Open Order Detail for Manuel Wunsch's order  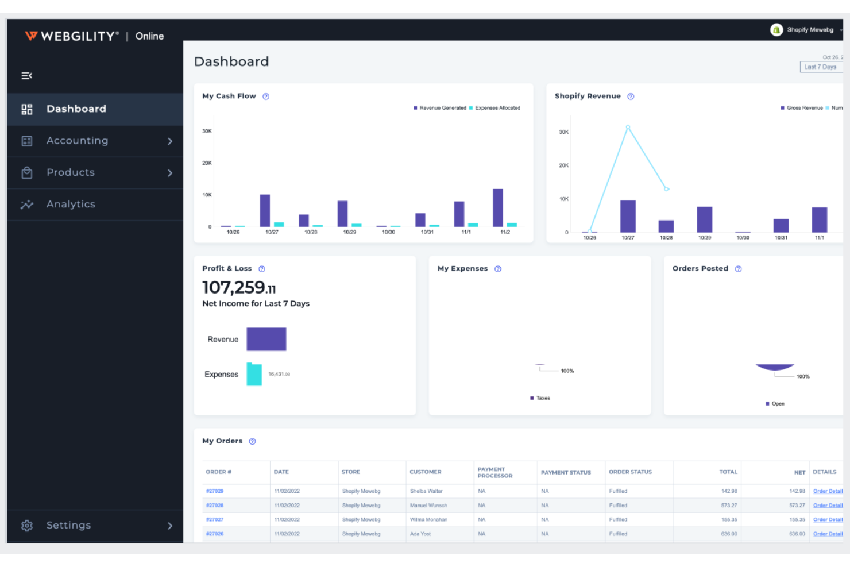[x=828, y=506]
